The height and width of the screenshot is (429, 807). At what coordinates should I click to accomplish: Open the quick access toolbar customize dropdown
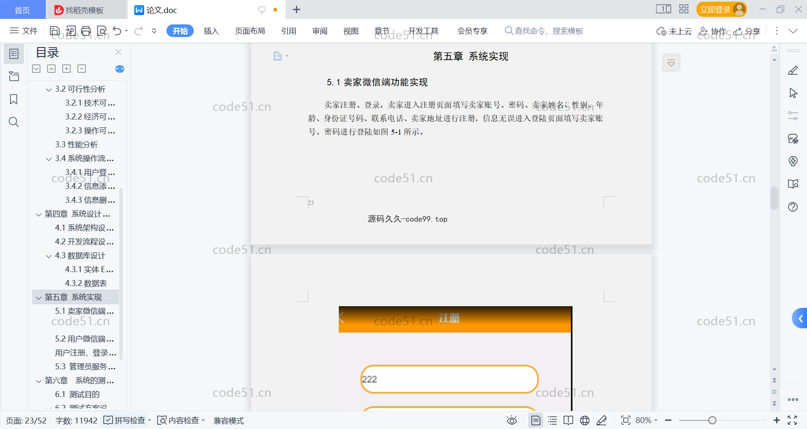click(x=154, y=31)
